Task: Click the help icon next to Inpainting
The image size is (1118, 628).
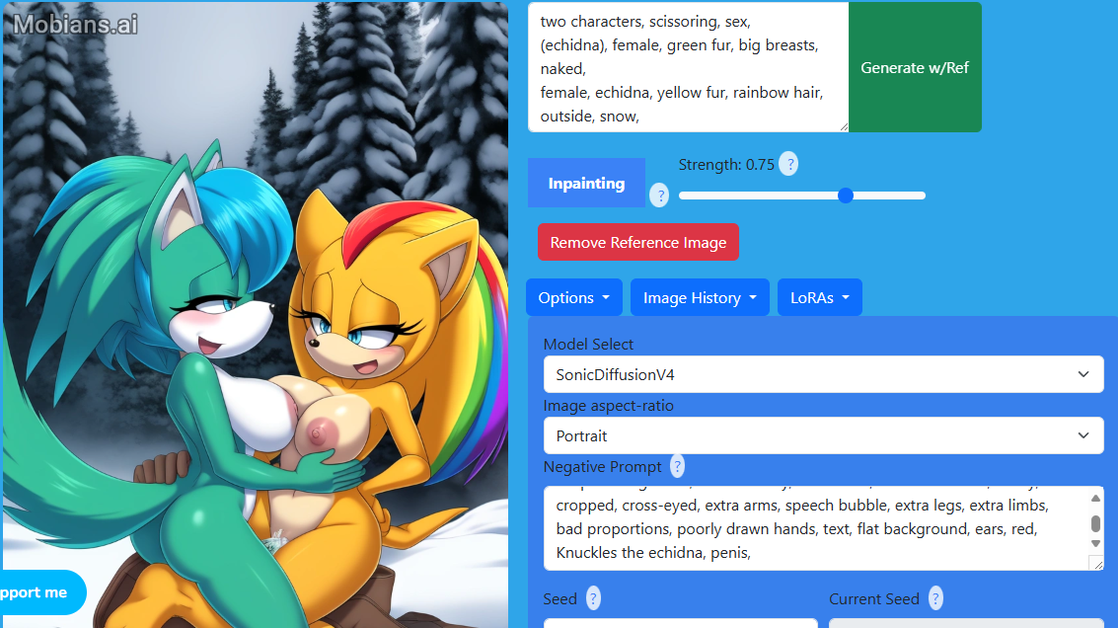Action: coord(659,195)
